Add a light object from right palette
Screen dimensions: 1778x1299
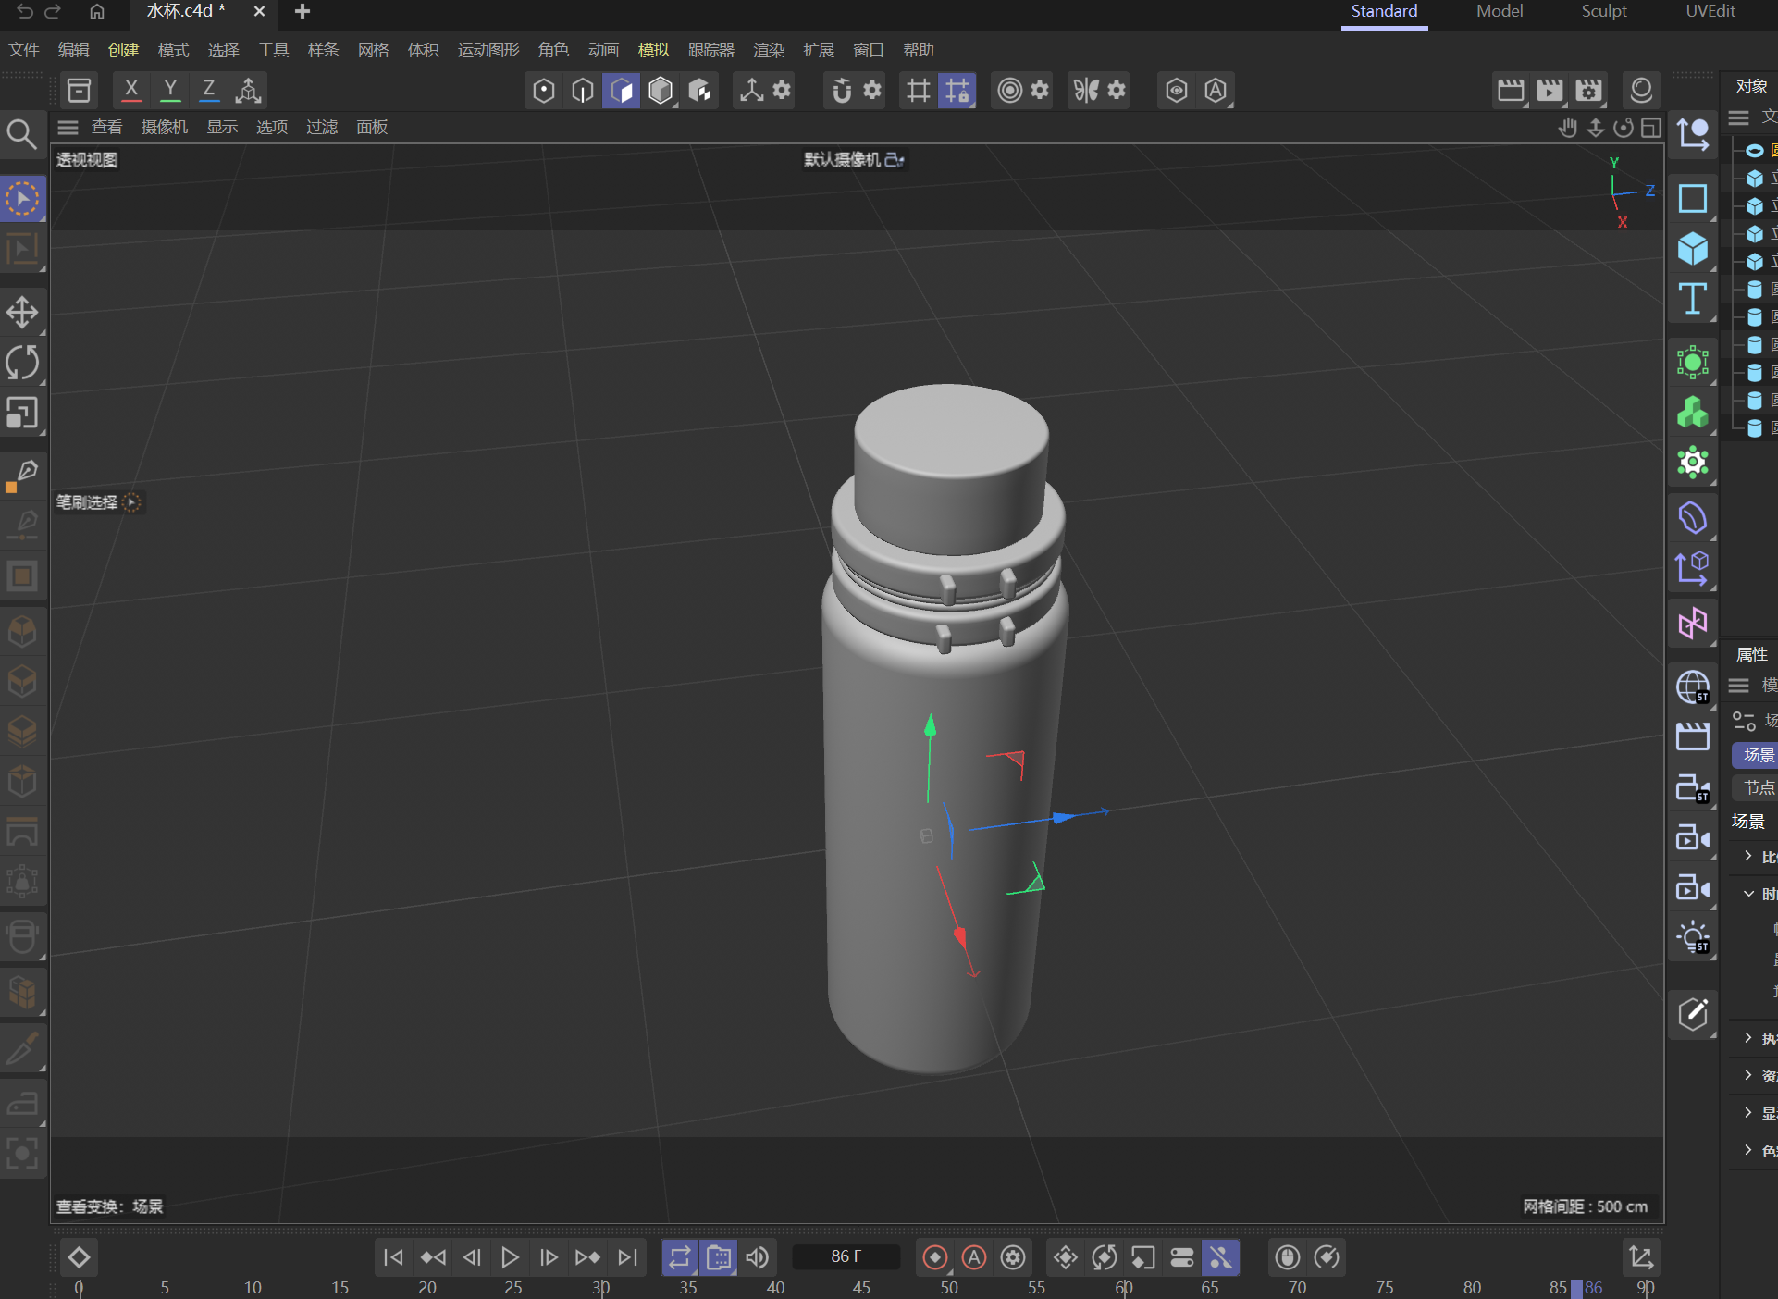coord(1692,938)
